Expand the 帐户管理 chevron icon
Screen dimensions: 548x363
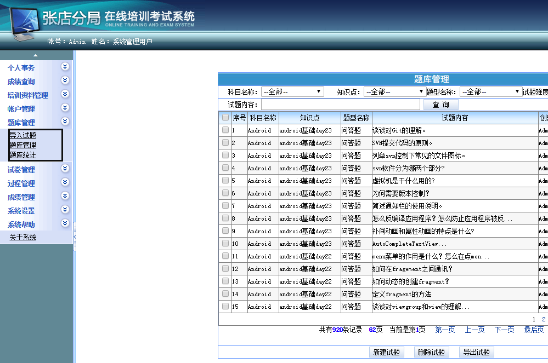pos(65,108)
